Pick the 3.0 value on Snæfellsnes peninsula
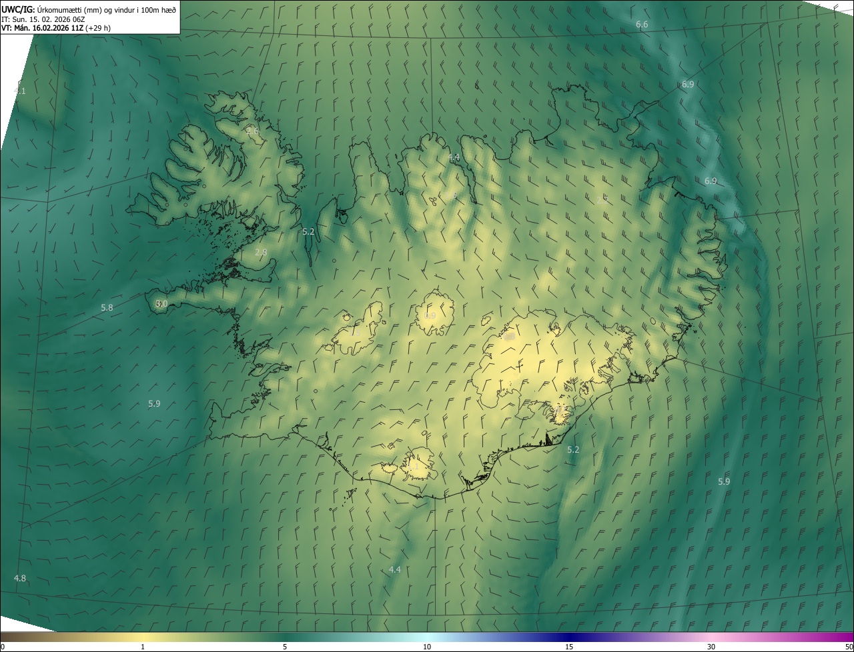This screenshot has width=854, height=652. click(x=161, y=303)
